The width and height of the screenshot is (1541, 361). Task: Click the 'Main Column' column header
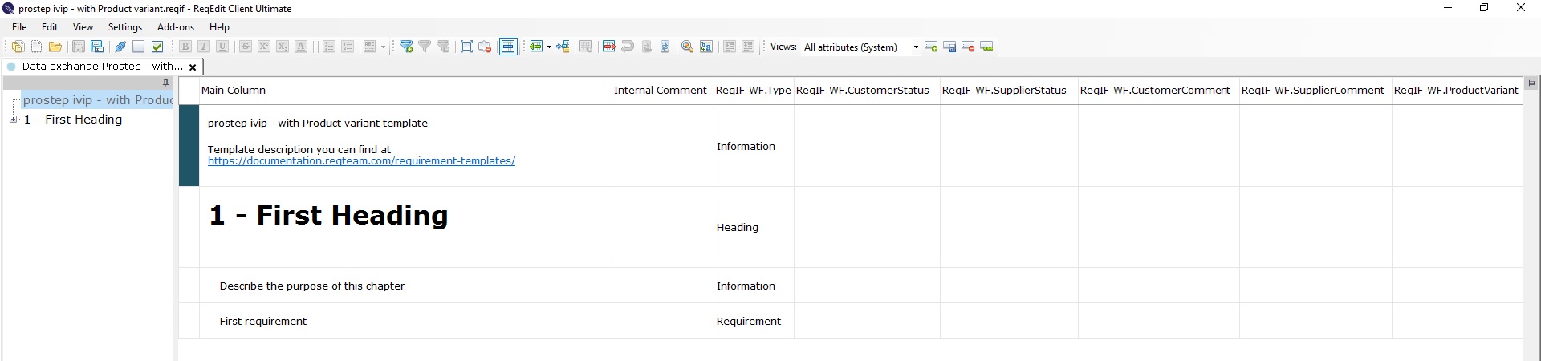click(x=405, y=91)
